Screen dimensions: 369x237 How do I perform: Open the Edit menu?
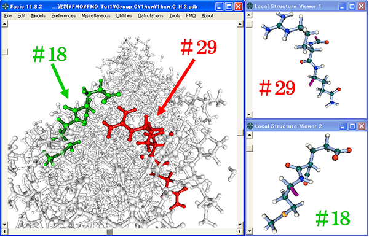(x=22, y=16)
